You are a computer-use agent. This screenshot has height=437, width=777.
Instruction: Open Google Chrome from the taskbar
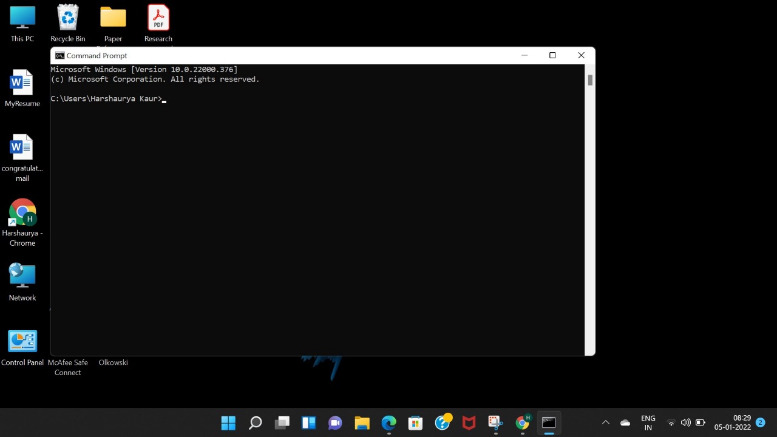point(522,422)
